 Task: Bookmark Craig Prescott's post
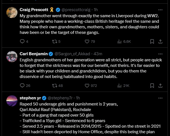coord(152,42)
